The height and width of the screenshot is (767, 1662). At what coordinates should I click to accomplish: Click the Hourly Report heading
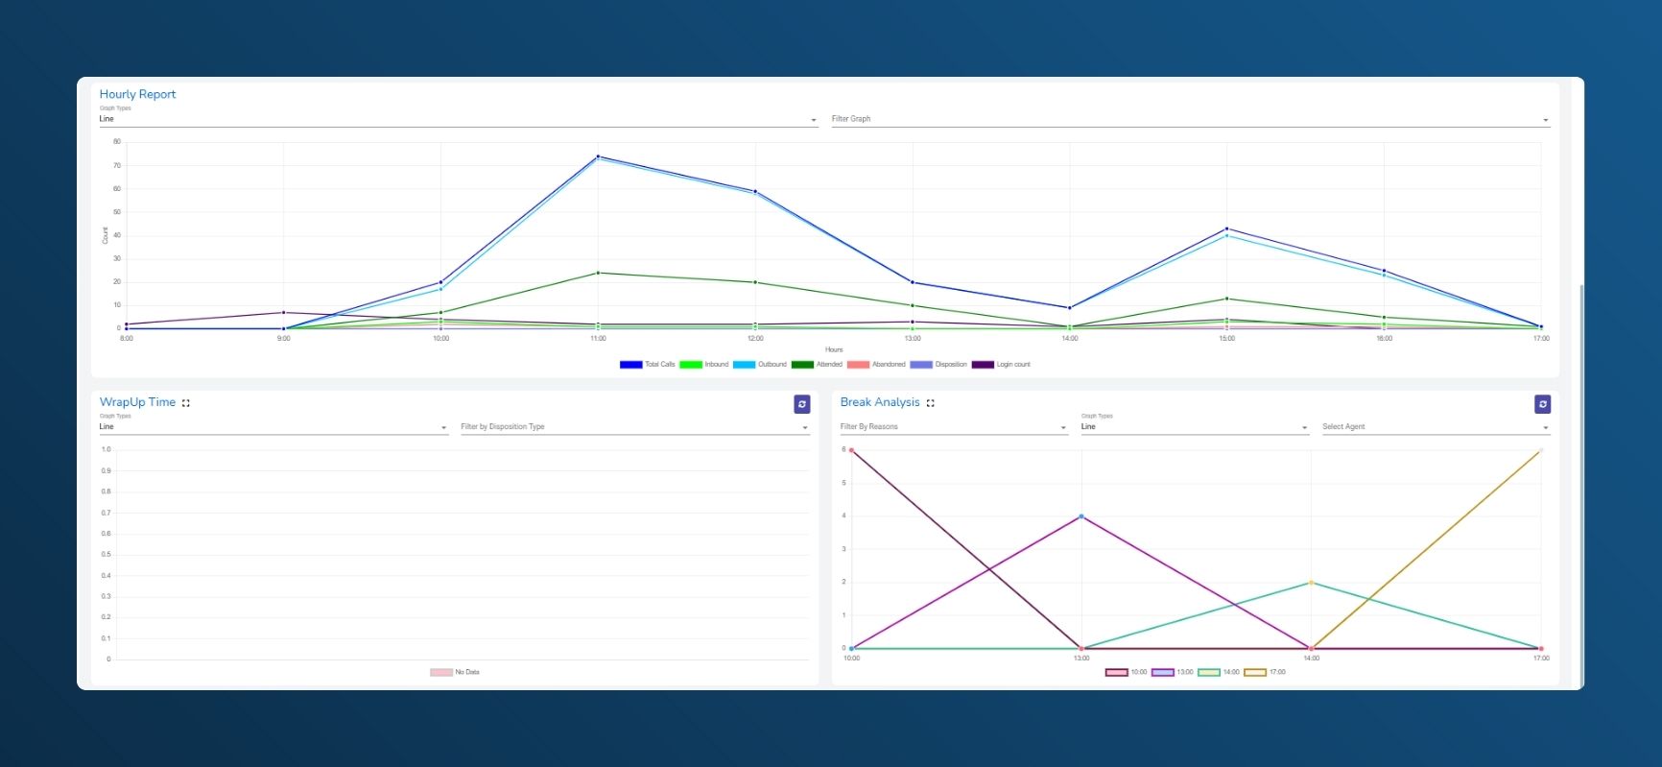(138, 94)
